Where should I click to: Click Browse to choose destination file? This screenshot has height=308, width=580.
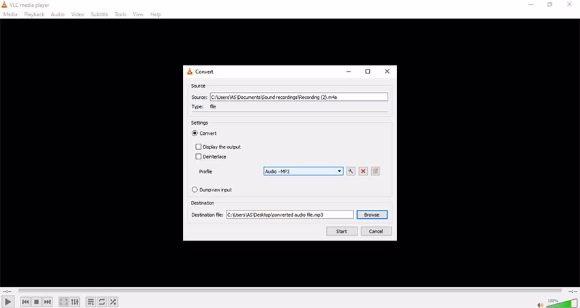pyautogui.click(x=372, y=215)
